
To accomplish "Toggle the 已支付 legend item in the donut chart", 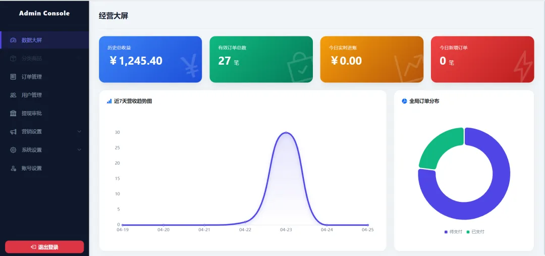I will pos(475,232).
